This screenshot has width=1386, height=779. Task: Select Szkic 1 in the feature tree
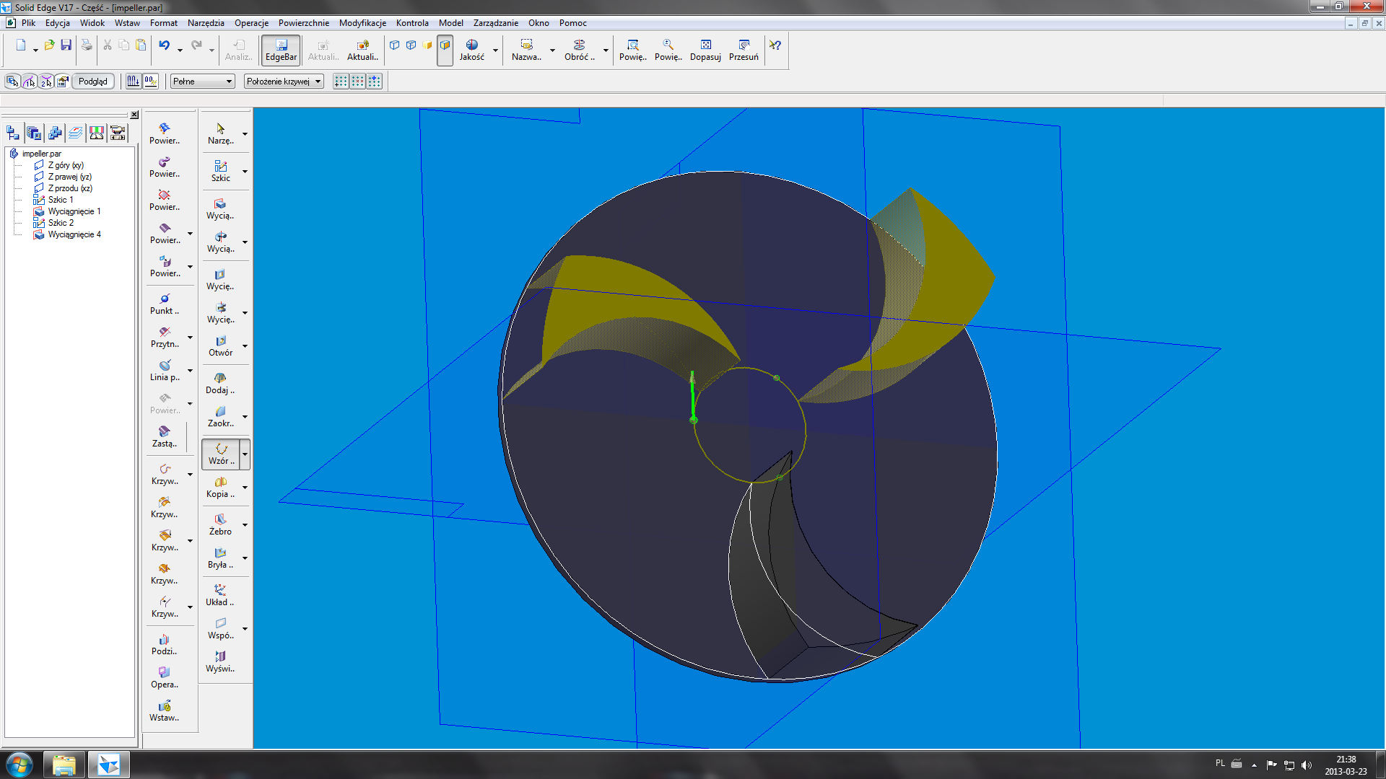point(61,200)
